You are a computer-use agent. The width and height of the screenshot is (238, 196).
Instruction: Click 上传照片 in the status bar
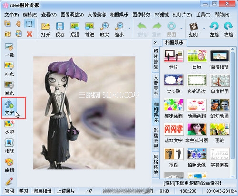pos(66,191)
